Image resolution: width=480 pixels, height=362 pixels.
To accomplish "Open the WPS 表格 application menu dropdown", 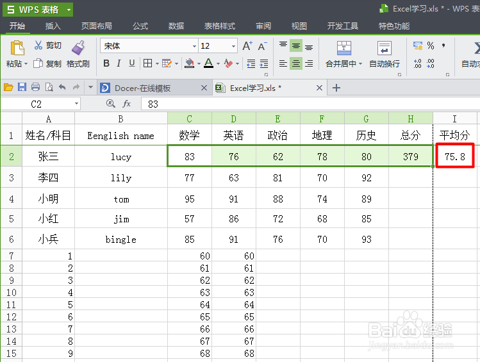I will click(69, 10).
